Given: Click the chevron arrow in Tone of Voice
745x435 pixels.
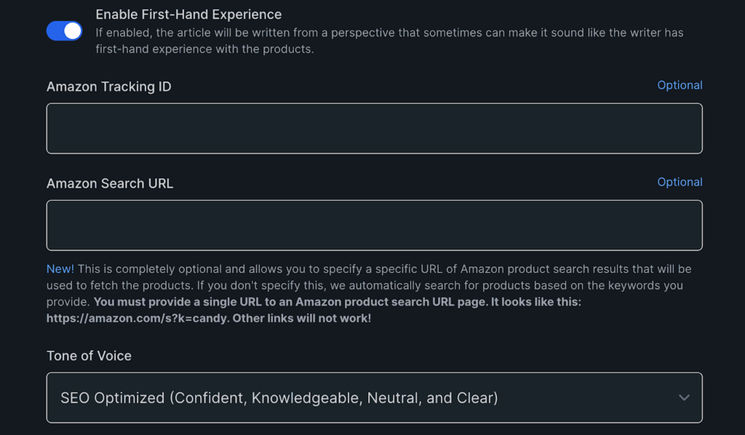Looking at the screenshot, I should (684, 398).
